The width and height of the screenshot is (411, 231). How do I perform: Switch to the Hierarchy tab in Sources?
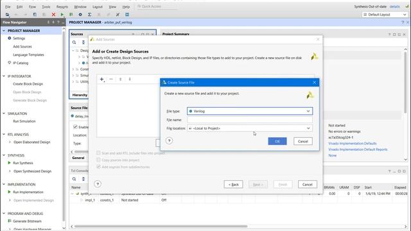click(x=80, y=95)
